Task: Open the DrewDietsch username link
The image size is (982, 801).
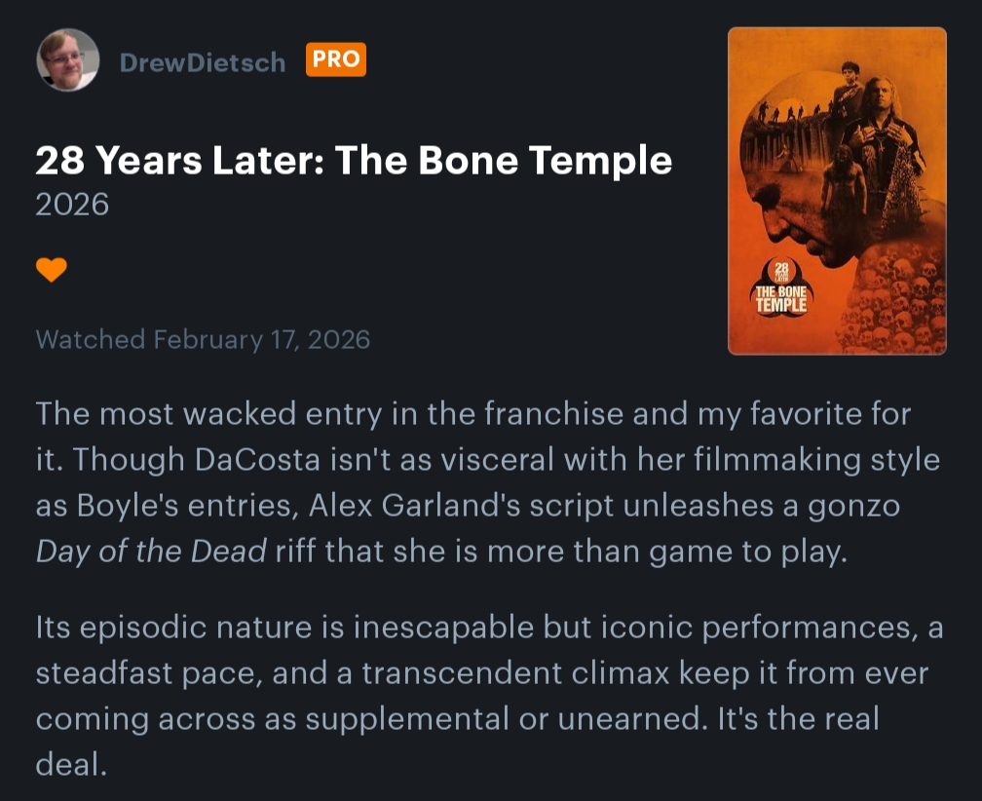Action: click(x=203, y=62)
